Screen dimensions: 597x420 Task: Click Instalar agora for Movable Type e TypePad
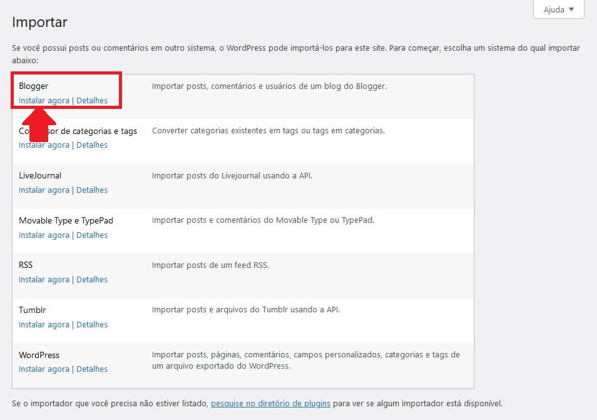[44, 235]
